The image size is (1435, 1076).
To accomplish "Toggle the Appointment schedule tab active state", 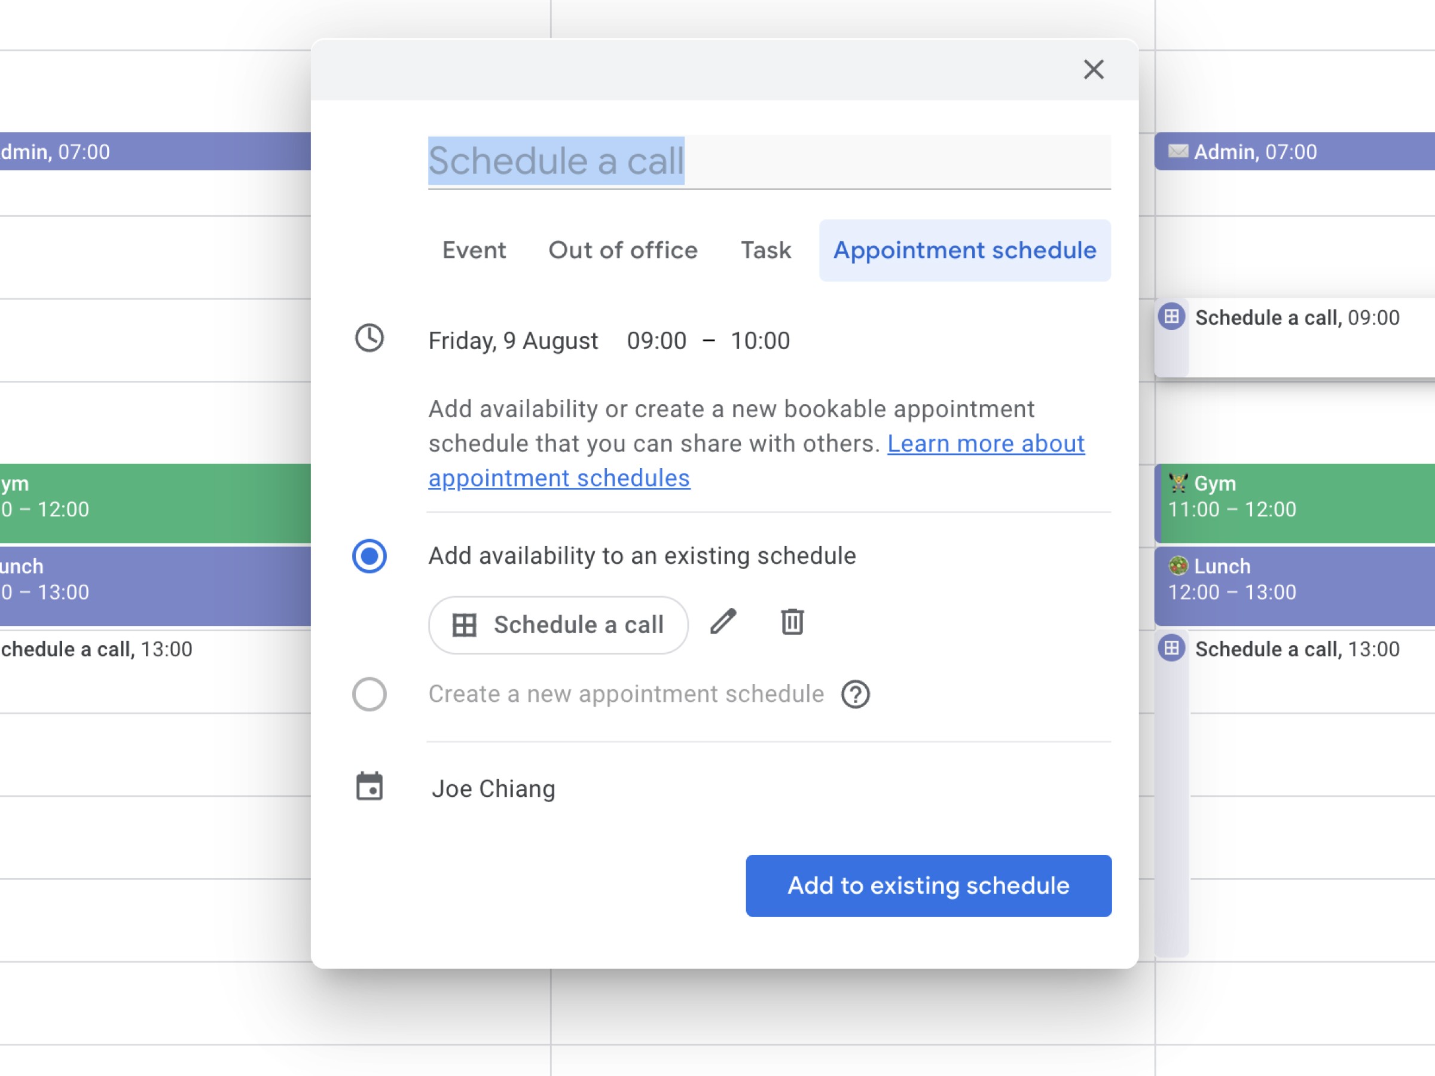I will (964, 250).
